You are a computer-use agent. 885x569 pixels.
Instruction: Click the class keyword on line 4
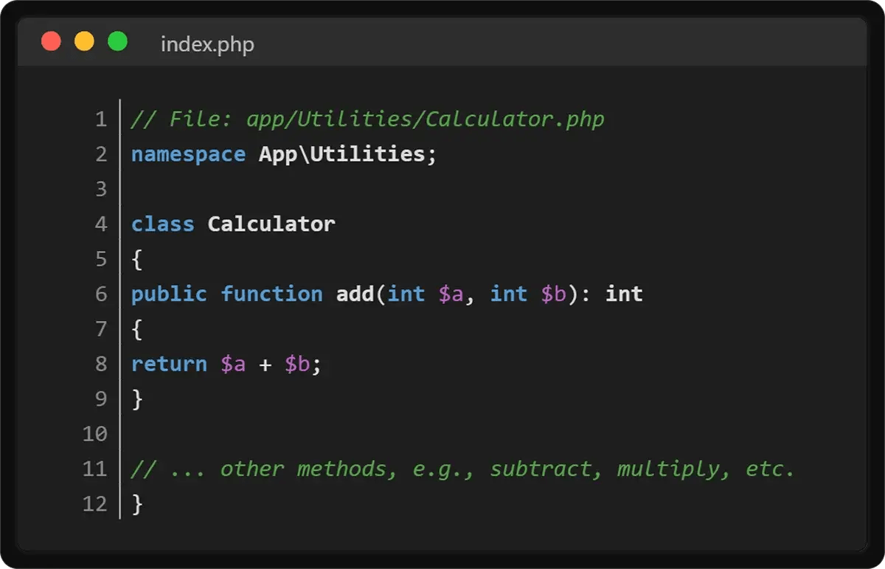tap(162, 224)
